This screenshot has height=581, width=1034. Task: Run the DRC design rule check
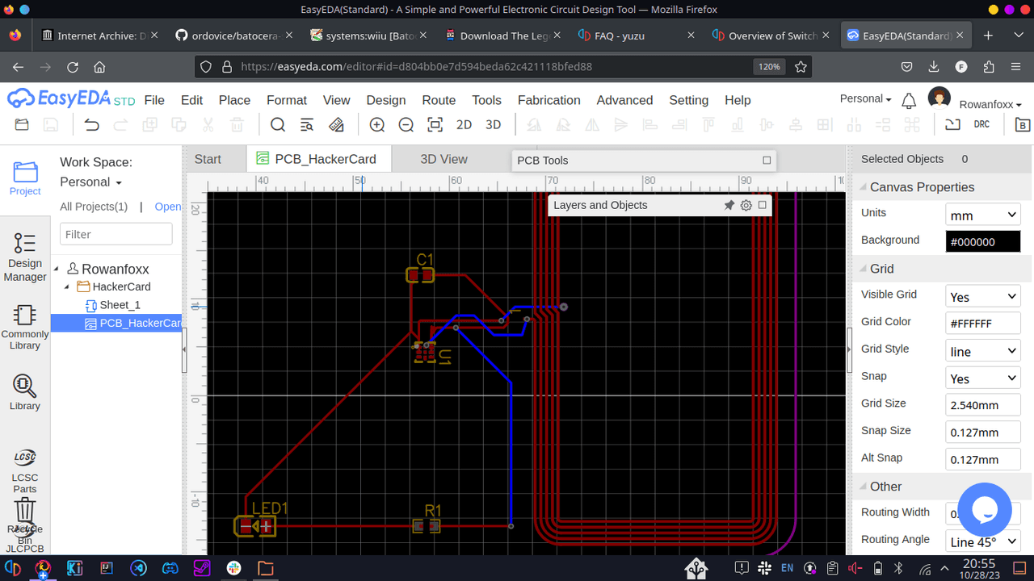[981, 125]
